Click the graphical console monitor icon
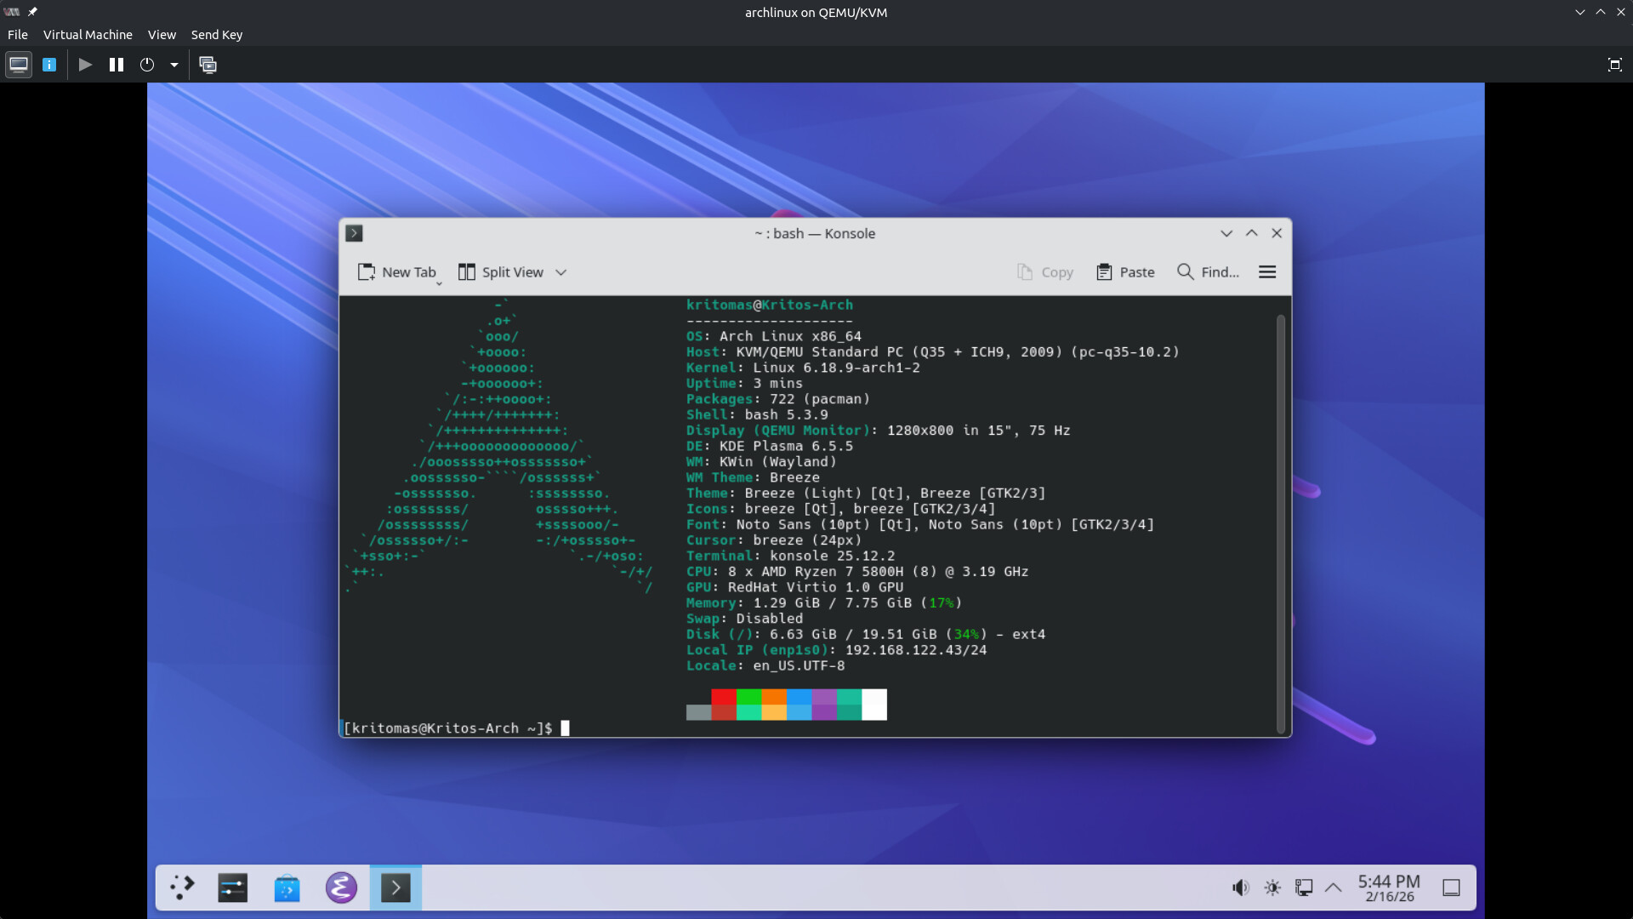Screen dimensions: 1633x919 [18, 65]
